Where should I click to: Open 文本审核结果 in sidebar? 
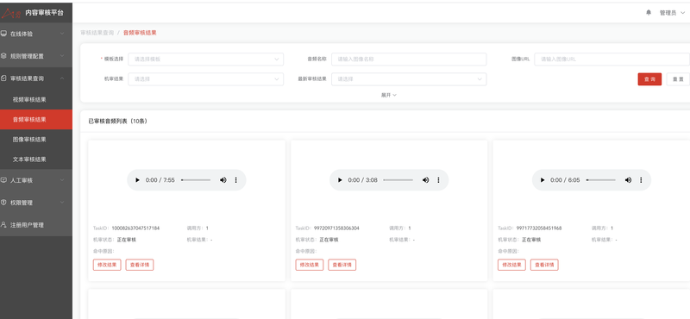point(36,159)
